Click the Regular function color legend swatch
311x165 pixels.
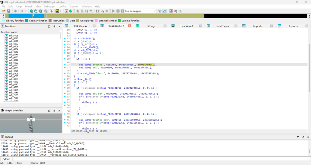pyautogui.click(x=26, y=21)
